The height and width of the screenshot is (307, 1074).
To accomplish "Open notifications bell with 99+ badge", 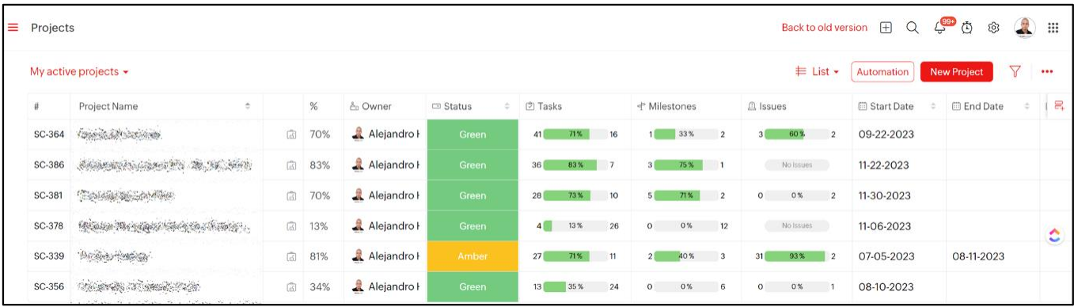I will point(941,28).
